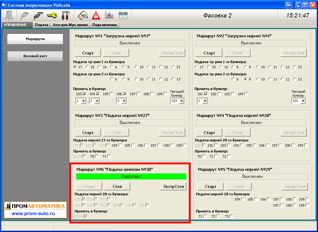
Task: Open the hand-writing journal icon
Action: point(83,15)
